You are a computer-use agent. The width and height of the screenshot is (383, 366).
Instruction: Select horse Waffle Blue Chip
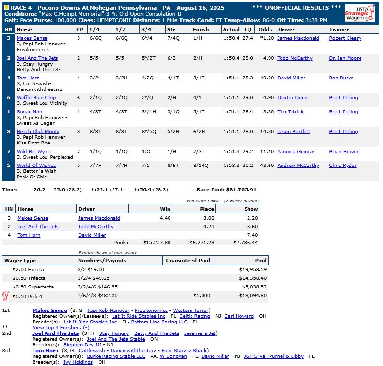click(x=36, y=98)
